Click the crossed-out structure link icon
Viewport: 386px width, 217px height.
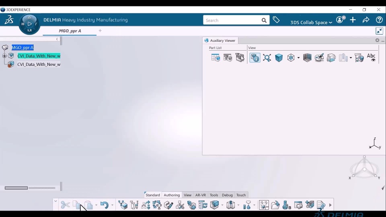[x=180, y=205]
